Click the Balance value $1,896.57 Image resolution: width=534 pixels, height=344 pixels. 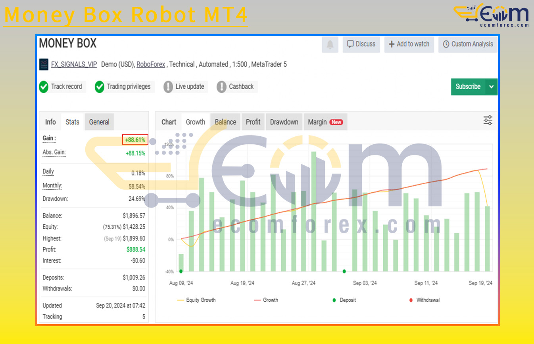[x=134, y=216]
